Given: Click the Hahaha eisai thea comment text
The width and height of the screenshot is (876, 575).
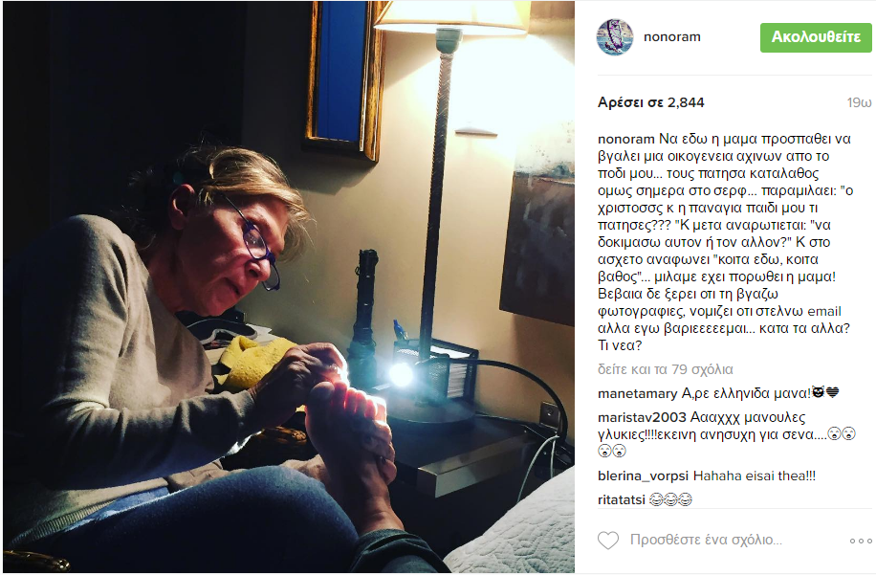Looking at the screenshot, I should pos(755,476).
